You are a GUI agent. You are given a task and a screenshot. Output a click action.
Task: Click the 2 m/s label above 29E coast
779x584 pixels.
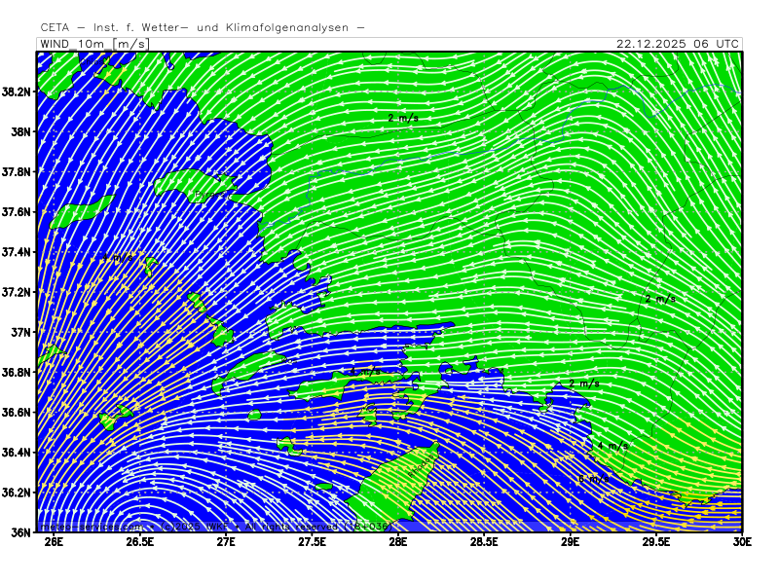pos(584,383)
